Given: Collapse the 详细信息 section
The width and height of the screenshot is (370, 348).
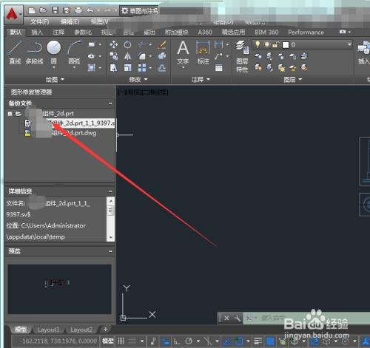Looking at the screenshot, I should pos(110,191).
